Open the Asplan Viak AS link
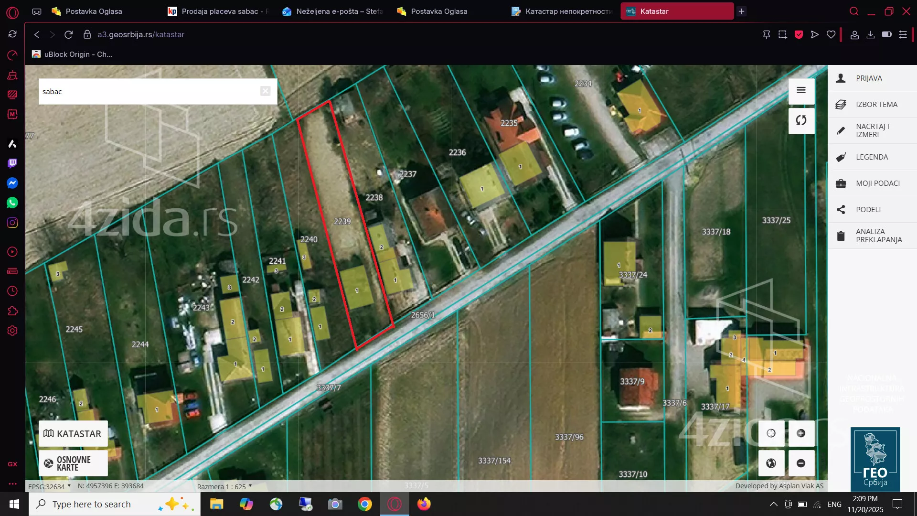Viewport: 917px width, 516px height. (801, 486)
